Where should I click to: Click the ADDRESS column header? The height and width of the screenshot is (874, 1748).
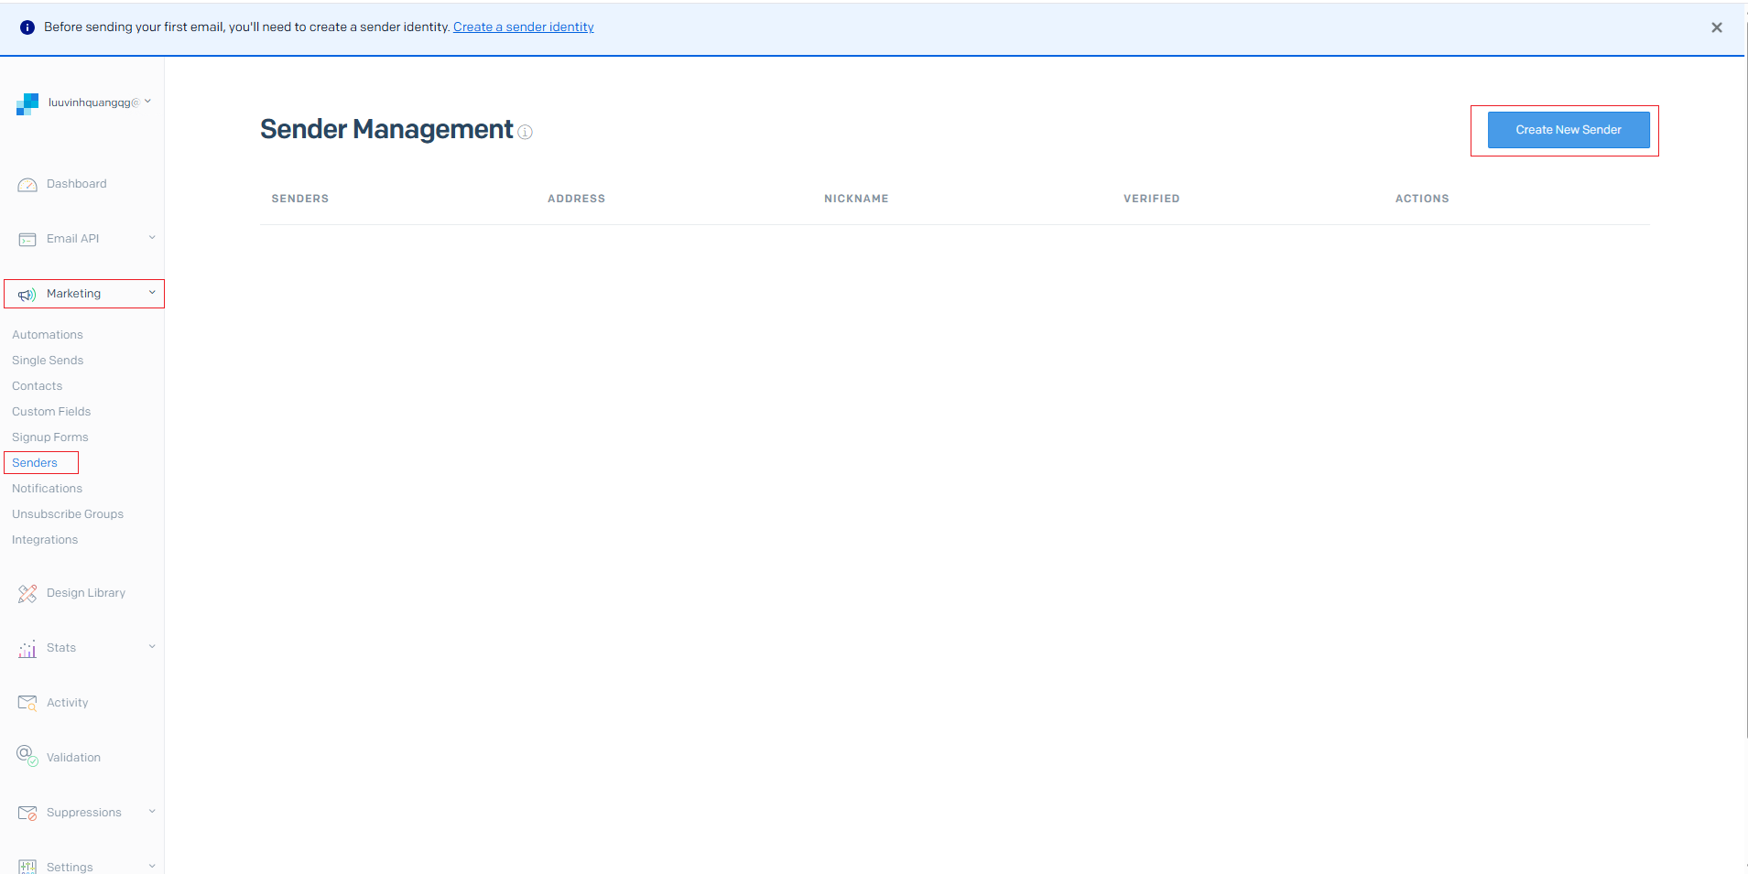(x=577, y=199)
